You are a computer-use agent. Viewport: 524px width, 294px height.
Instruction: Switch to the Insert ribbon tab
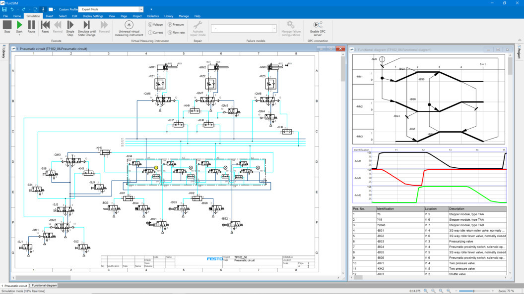coord(50,16)
